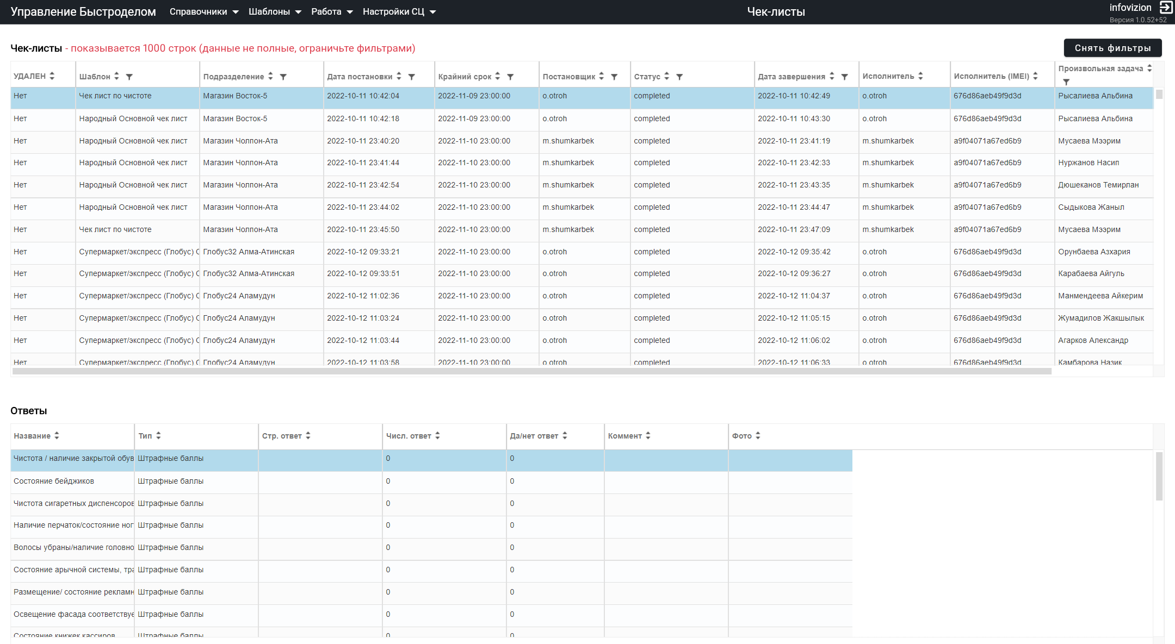The image size is (1175, 644).
Task: Click the Снять фильтры button
Action: coord(1112,48)
